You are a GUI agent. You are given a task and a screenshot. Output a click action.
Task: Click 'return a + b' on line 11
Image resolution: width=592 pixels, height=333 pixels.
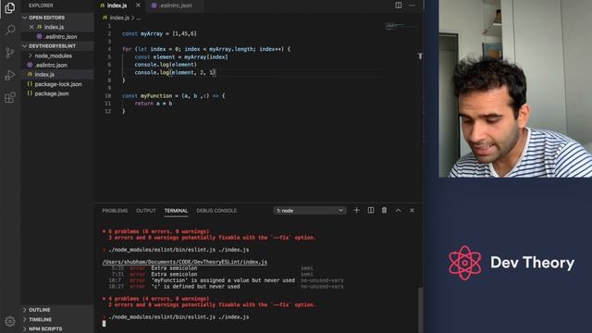click(154, 104)
